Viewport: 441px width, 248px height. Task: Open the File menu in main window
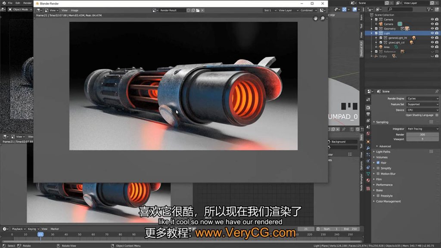10,3
